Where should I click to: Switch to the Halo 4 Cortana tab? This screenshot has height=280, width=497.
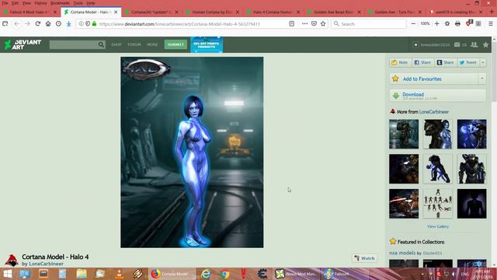(x=273, y=12)
